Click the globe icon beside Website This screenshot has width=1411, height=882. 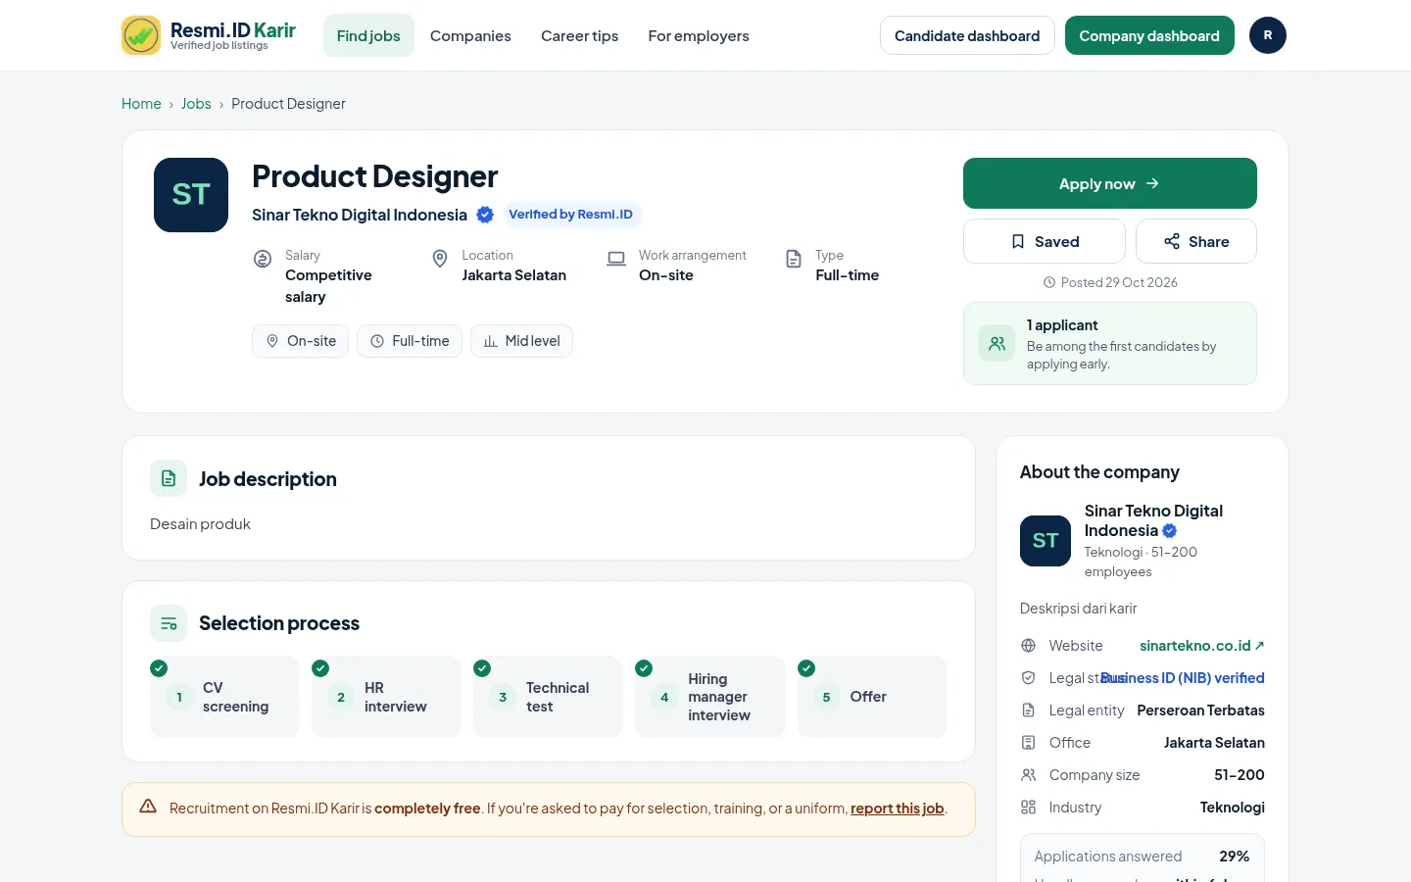coord(1028,646)
